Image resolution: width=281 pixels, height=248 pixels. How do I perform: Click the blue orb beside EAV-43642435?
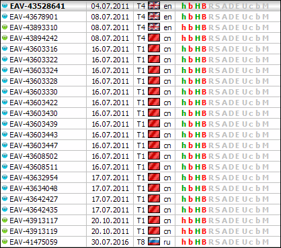click(x=5, y=210)
